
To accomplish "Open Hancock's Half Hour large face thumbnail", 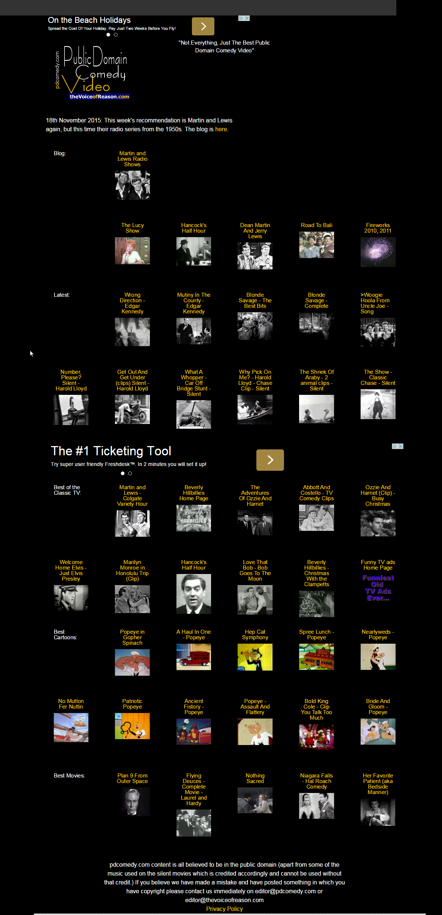I will pyautogui.click(x=194, y=594).
